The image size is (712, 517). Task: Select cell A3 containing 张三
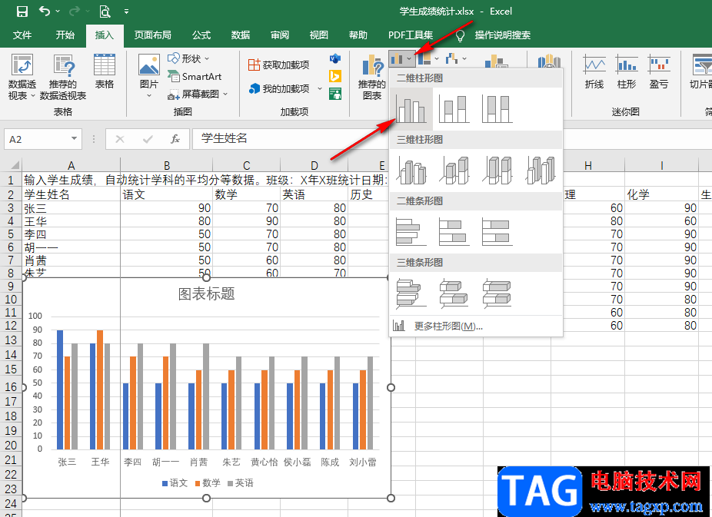(72, 208)
